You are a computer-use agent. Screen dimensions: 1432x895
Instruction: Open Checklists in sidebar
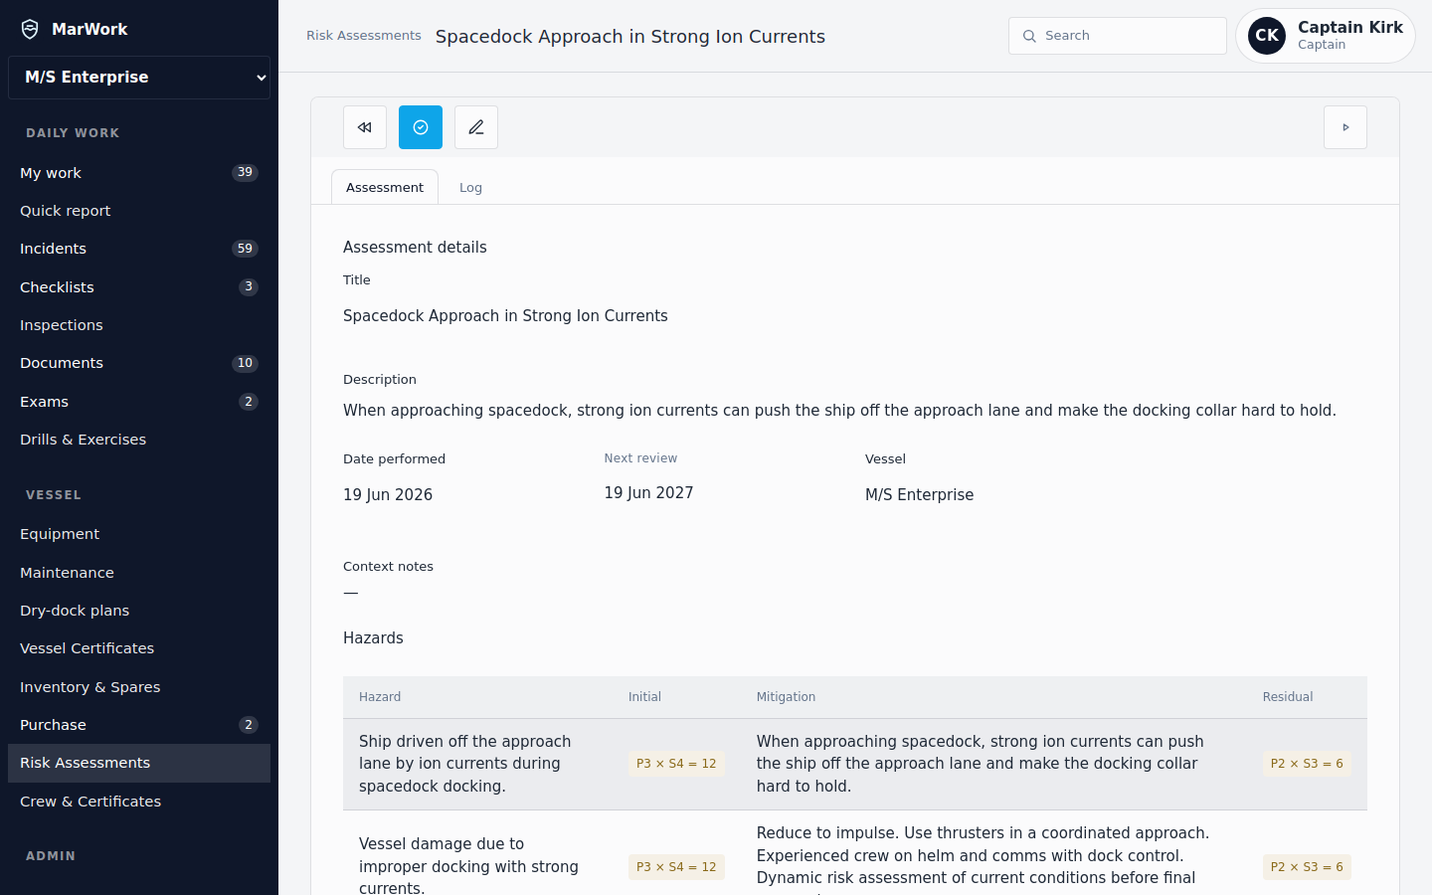pyautogui.click(x=139, y=287)
